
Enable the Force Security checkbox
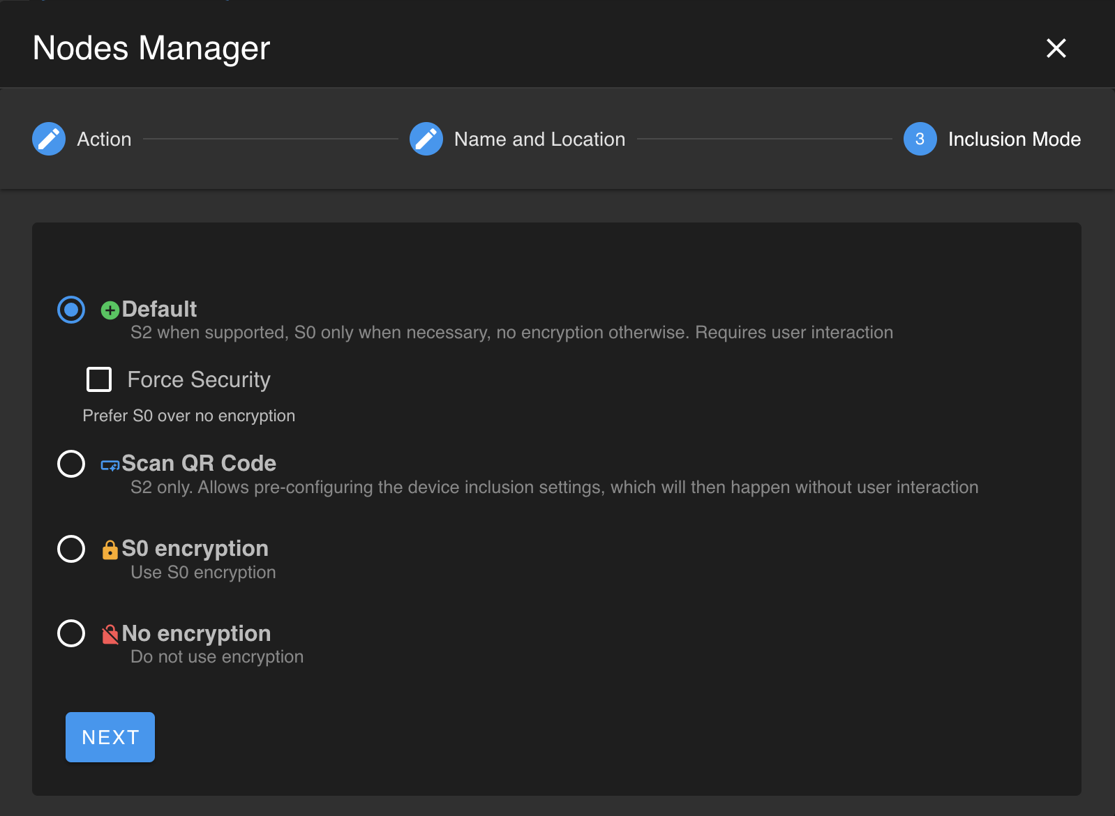pyautogui.click(x=99, y=379)
